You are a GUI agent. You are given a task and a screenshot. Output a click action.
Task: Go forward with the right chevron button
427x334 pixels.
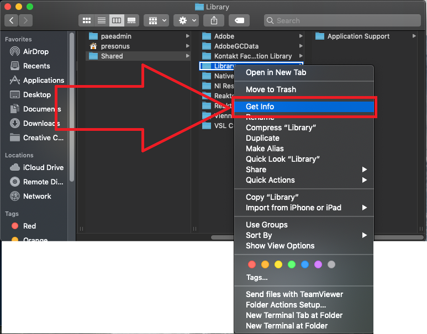pos(25,20)
